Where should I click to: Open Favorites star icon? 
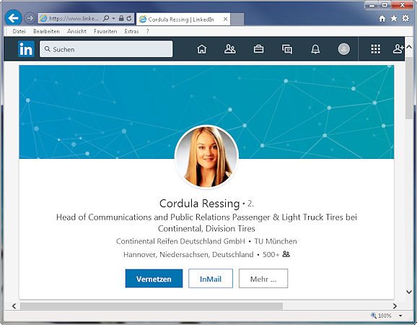click(394, 18)
